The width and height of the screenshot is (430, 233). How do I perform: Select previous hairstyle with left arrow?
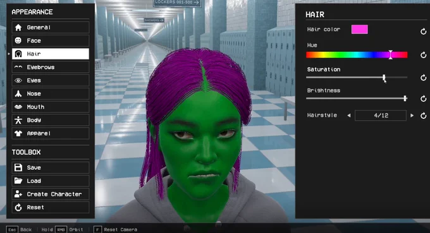coord(349,116)
